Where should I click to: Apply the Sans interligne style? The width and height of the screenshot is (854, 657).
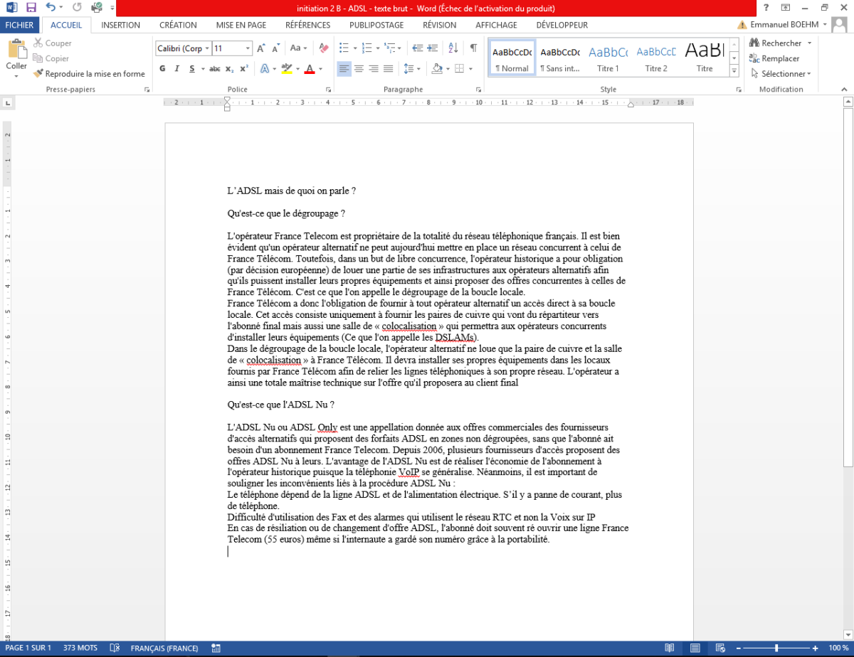click(x=560, y=58)
